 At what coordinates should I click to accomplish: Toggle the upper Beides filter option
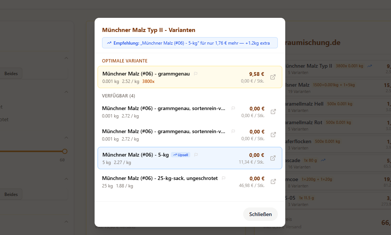click(x=11, y=73)
